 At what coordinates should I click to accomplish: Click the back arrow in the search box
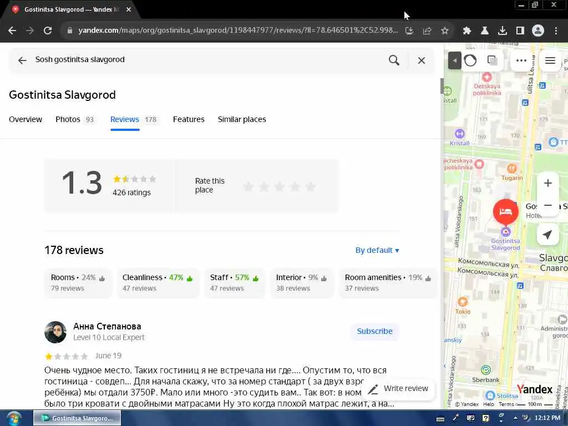pyautogui.click(x=22, y=60)
